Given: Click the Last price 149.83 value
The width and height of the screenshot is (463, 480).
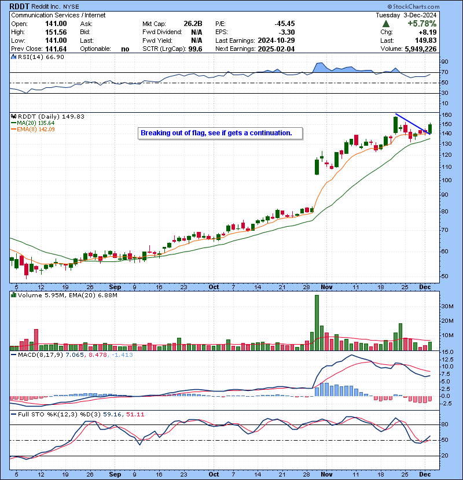Looking at the screenshot, I should 425,40.
